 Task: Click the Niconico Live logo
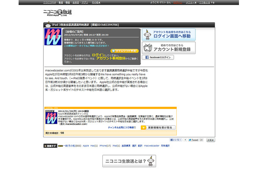point(58,13)
